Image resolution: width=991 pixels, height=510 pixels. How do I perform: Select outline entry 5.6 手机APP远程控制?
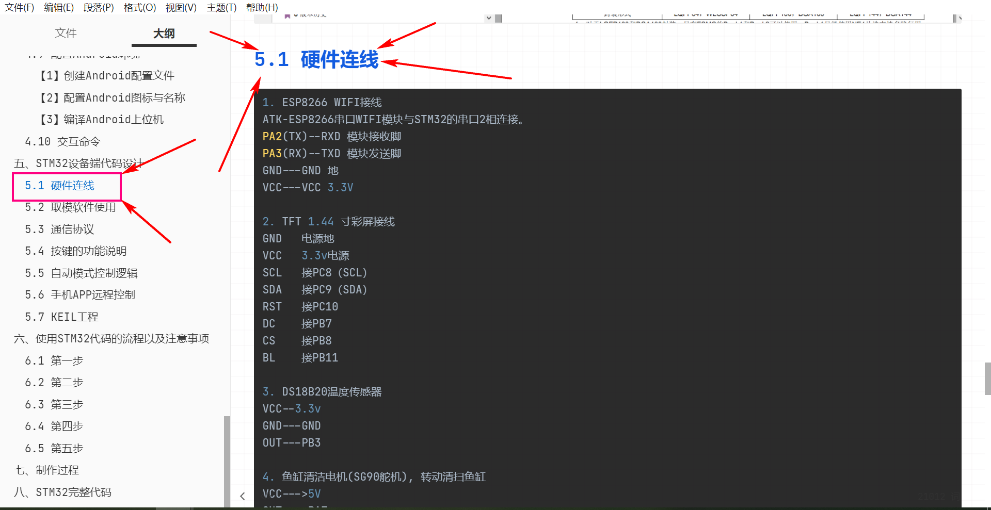(80, 295)
